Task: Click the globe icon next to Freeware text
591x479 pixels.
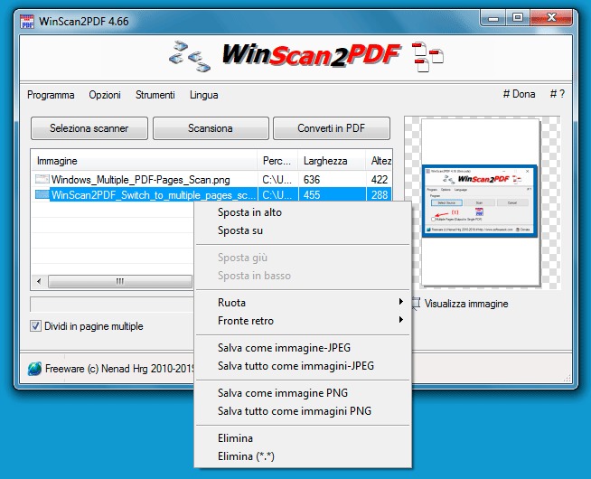Action: tap(35, 368)
